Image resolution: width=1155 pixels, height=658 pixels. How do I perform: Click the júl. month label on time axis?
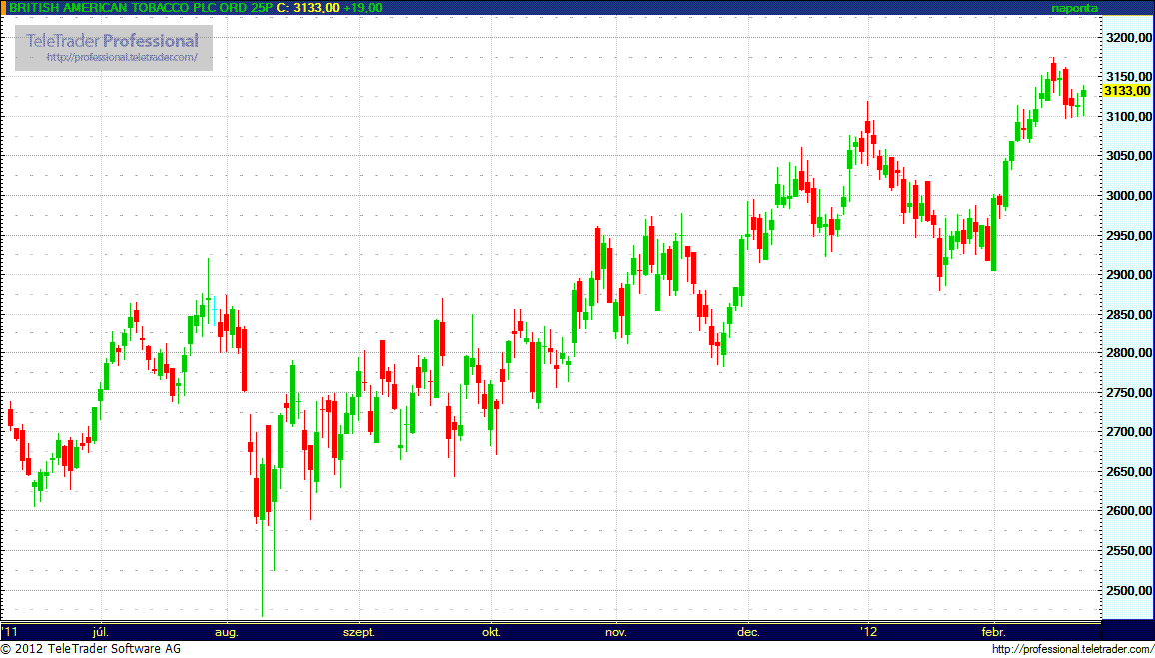point(102,632)
